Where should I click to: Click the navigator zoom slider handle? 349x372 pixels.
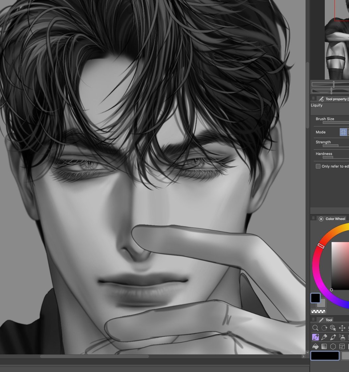[x=334, y=84]
